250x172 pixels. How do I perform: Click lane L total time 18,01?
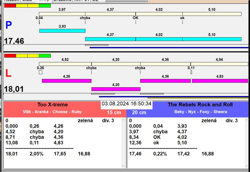point(14,89)
